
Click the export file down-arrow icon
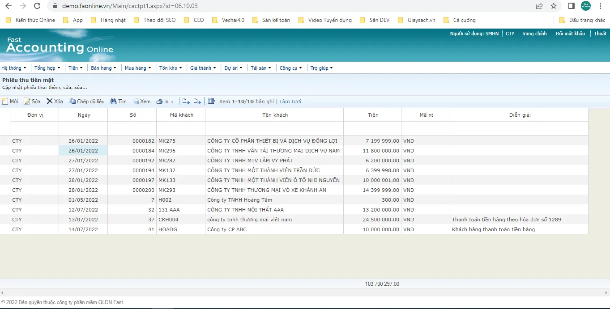click(197, 102)
